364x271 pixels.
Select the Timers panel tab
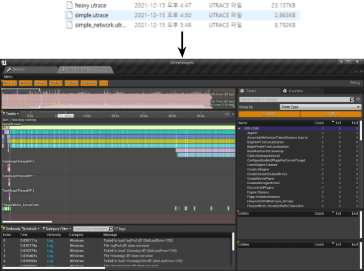[x=259, y=91]
